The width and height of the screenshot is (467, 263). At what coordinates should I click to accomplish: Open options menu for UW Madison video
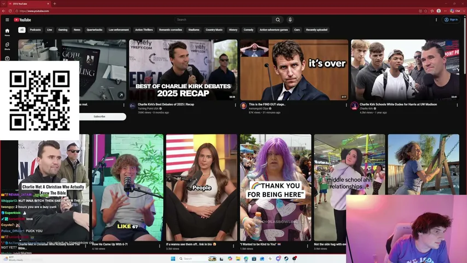pos(457,105)
